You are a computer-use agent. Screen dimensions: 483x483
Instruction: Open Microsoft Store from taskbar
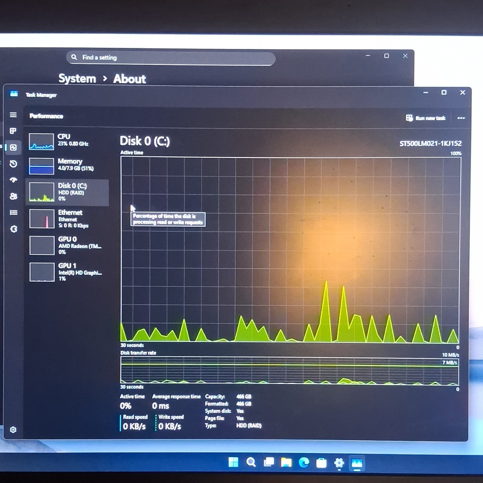point(321,463)
